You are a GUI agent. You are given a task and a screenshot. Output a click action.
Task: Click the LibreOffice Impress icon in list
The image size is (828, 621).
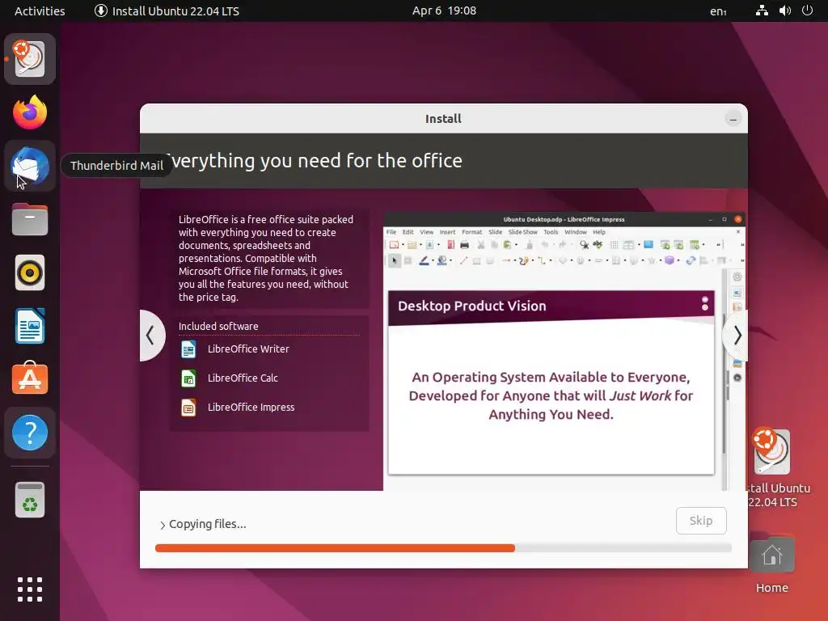click(188, 408)
